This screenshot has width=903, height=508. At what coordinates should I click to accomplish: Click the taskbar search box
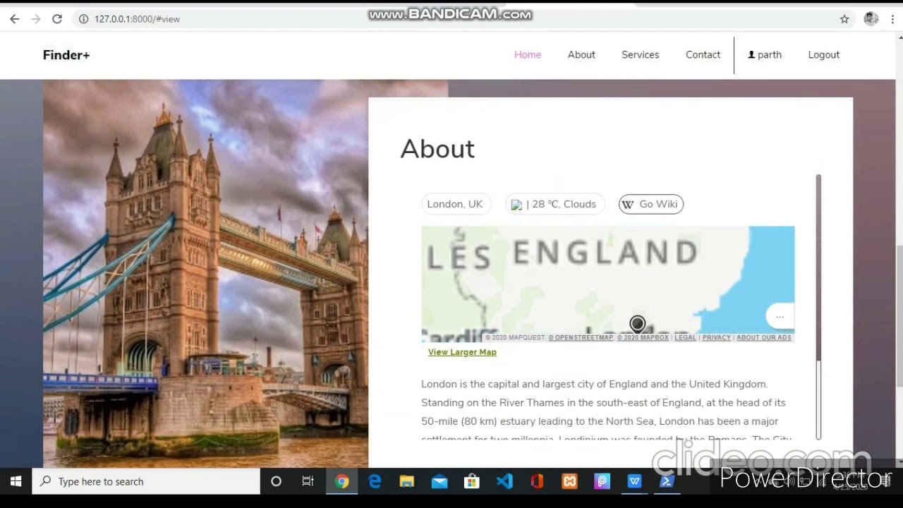coord(146,481)
